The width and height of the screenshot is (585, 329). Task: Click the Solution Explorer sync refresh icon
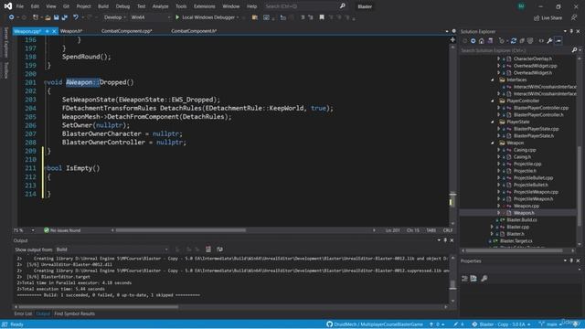(514, 41)
